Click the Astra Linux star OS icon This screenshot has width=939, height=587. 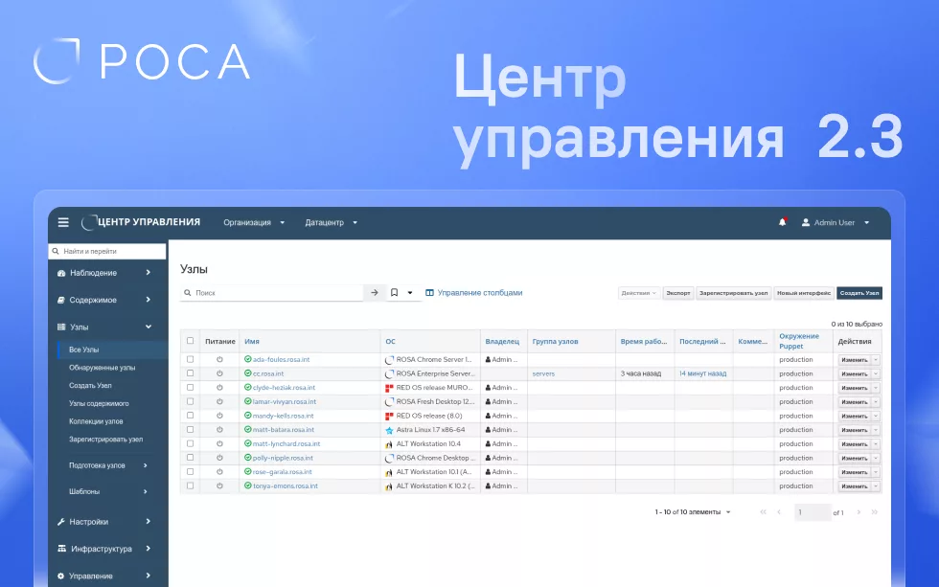tap(389, 430)
